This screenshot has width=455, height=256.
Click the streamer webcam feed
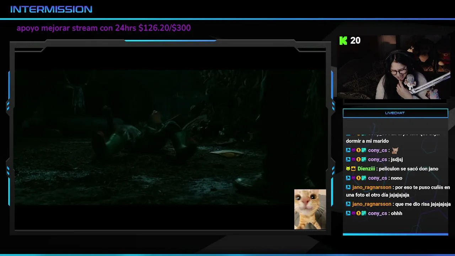[x=394, y=67]
